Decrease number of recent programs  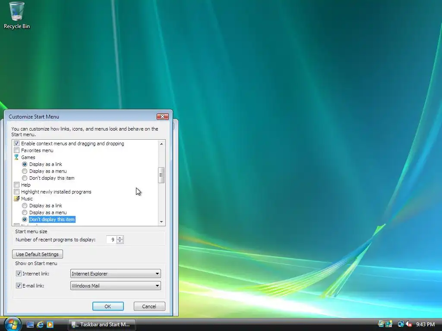pyautogui.click(x=120, y=241)
